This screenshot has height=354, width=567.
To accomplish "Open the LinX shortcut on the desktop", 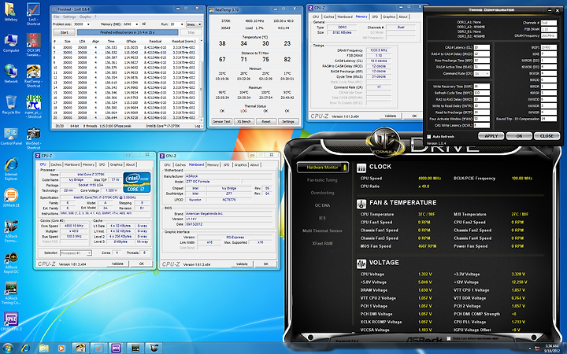I will [33, 14].
